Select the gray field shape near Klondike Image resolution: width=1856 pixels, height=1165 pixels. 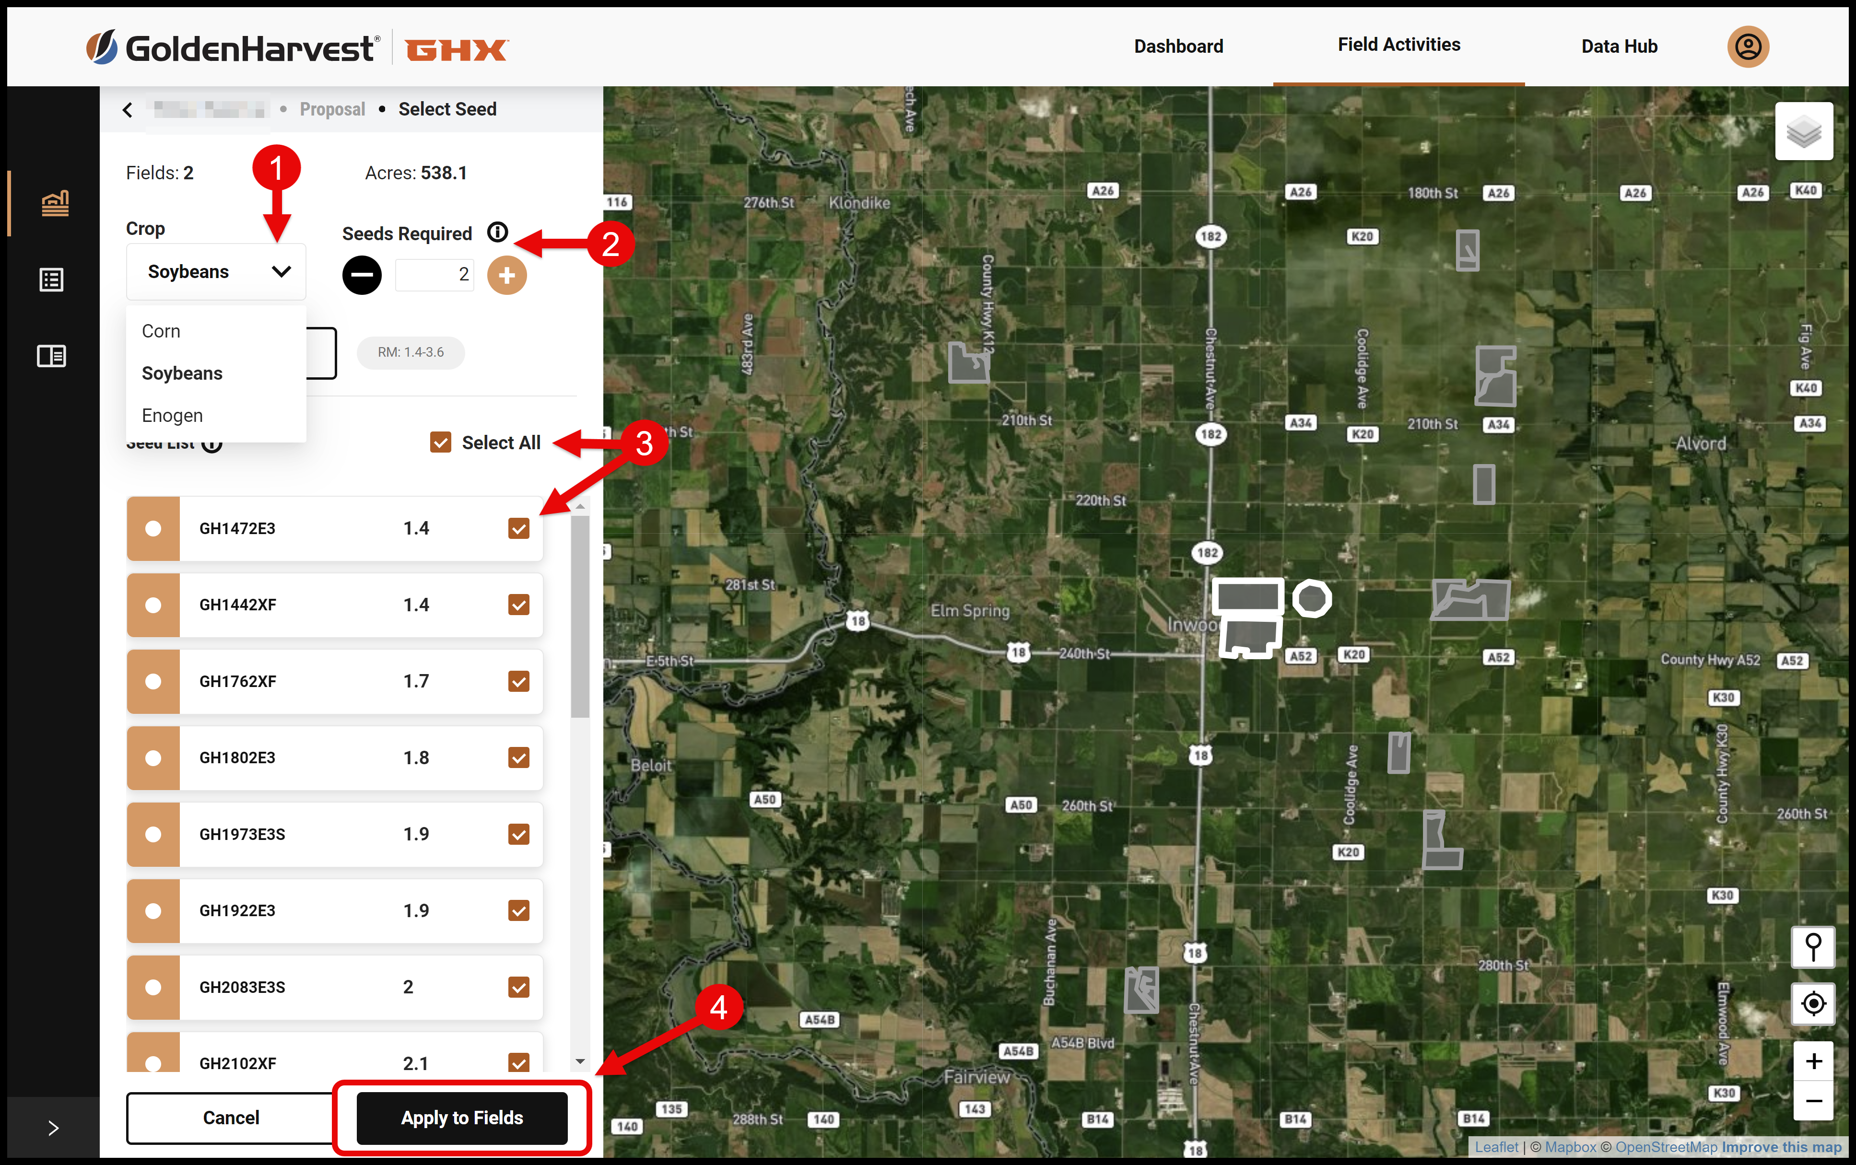click(x=968, y=363)
